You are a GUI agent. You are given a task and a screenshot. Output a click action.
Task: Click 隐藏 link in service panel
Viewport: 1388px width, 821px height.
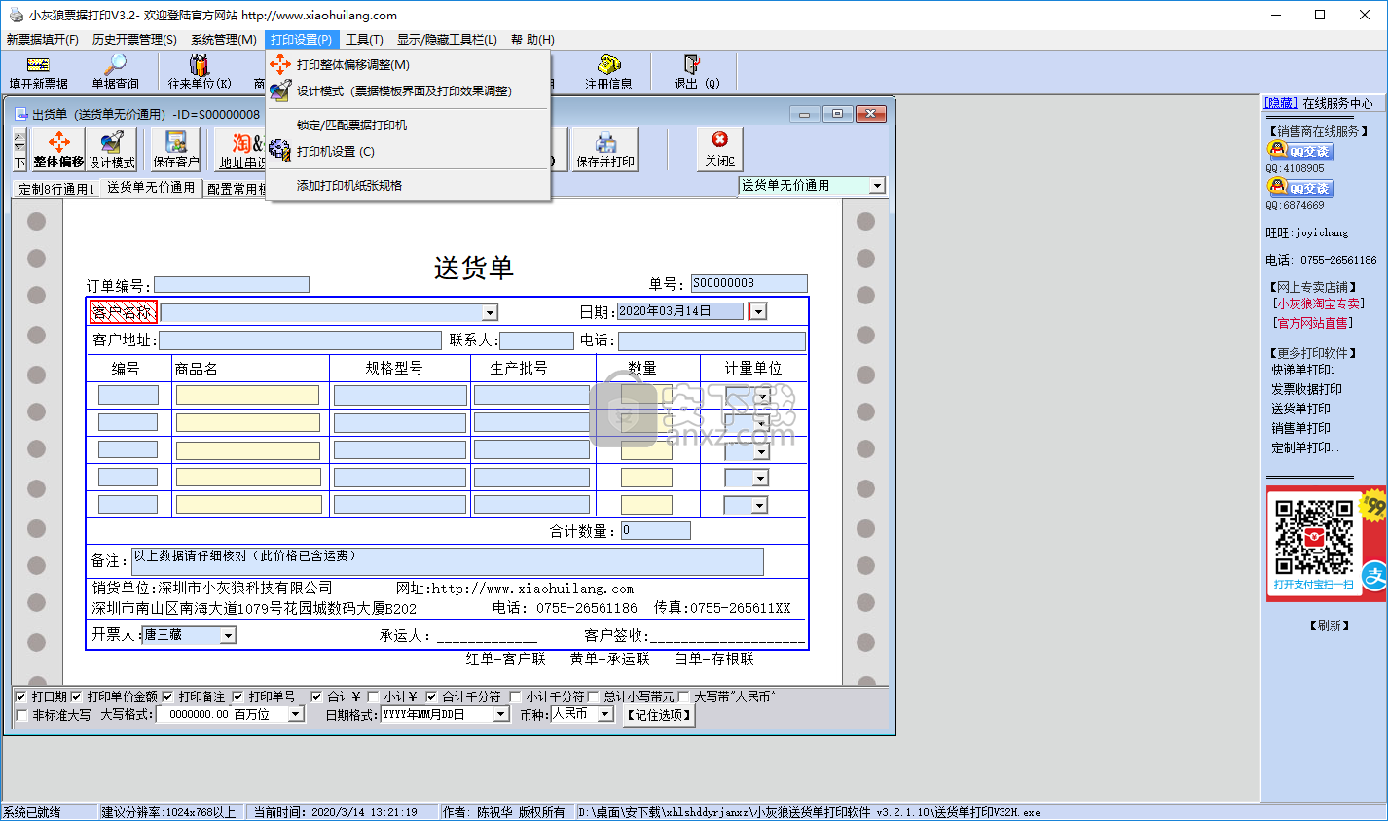1281,103
